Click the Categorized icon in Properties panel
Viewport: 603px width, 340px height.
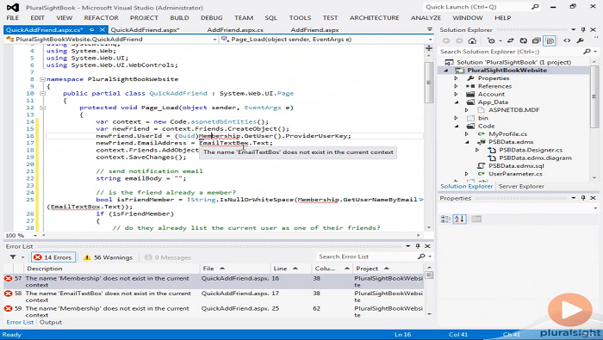pyautogui.click(x=446, y=219)
